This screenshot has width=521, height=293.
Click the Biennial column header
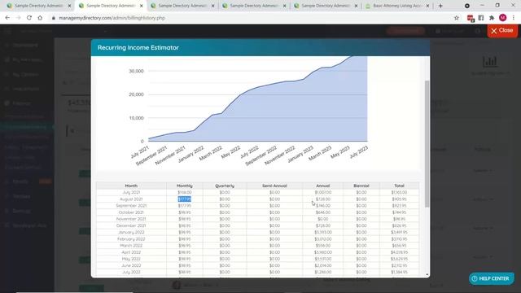361,186
